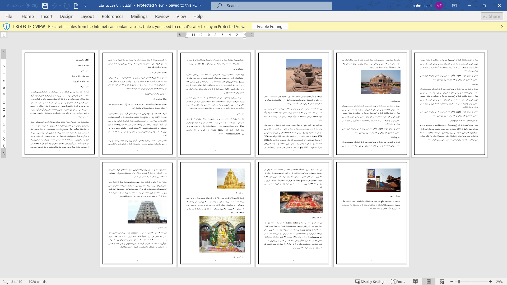Viewport: 507px width, 285px height.
Task: Select page with stone lion statue photo
Action: point(294,104)
